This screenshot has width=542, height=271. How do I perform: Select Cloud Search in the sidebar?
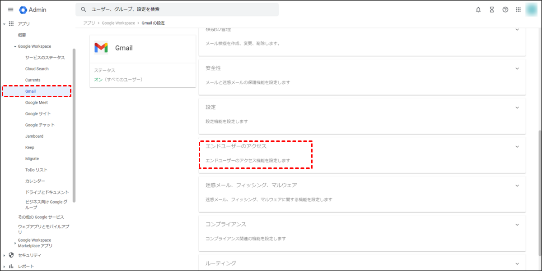coord(37,69)
